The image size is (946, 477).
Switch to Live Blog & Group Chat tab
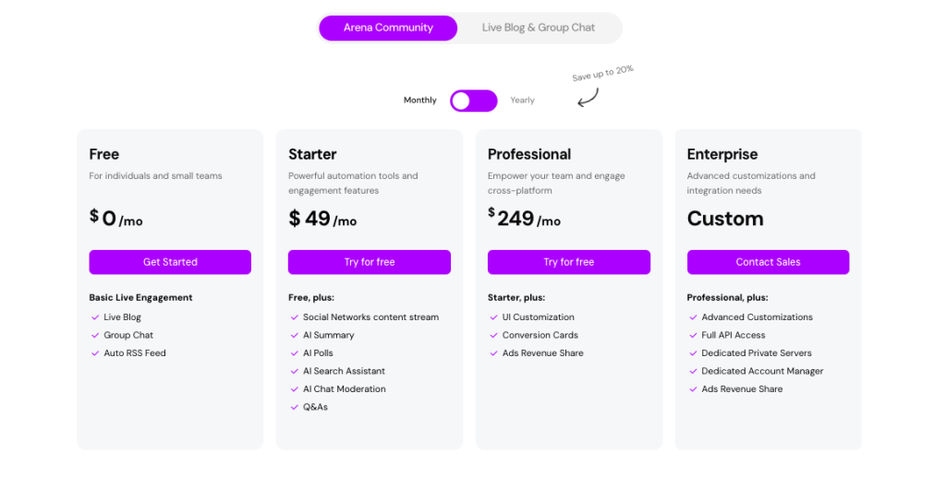539,28
